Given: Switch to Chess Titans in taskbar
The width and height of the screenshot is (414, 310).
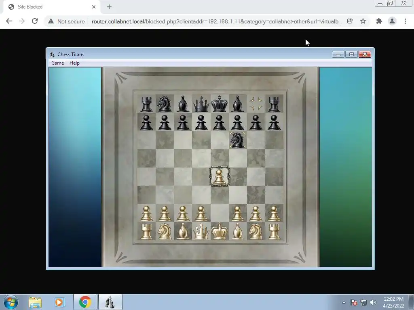Looking at the screenshot, I should click(x=110, y=302).
